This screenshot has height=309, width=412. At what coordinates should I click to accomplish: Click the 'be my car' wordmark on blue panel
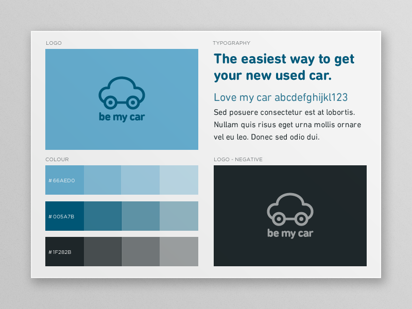coord(122,117)
